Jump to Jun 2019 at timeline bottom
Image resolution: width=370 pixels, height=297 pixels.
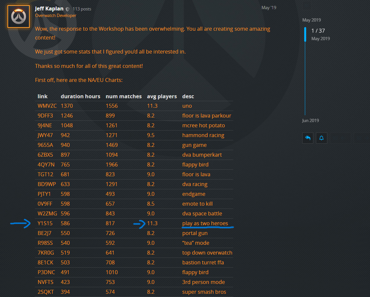[x=310, y=121]
